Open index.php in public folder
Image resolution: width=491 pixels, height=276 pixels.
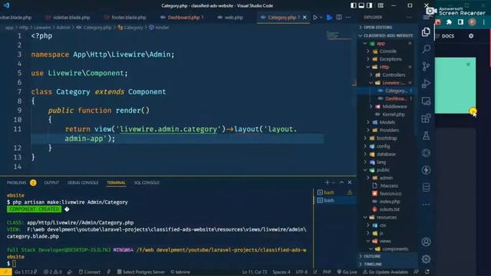pos(390,202)
